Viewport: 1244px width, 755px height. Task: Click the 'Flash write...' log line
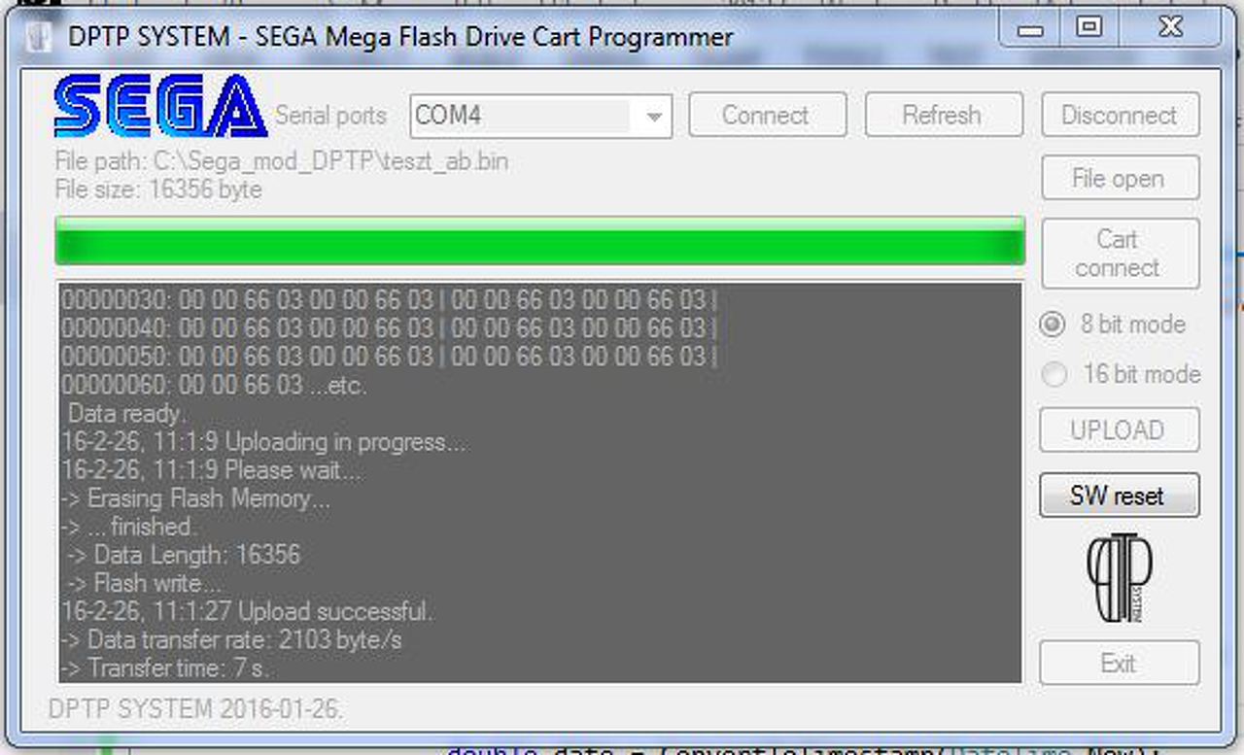coord(144,584)
